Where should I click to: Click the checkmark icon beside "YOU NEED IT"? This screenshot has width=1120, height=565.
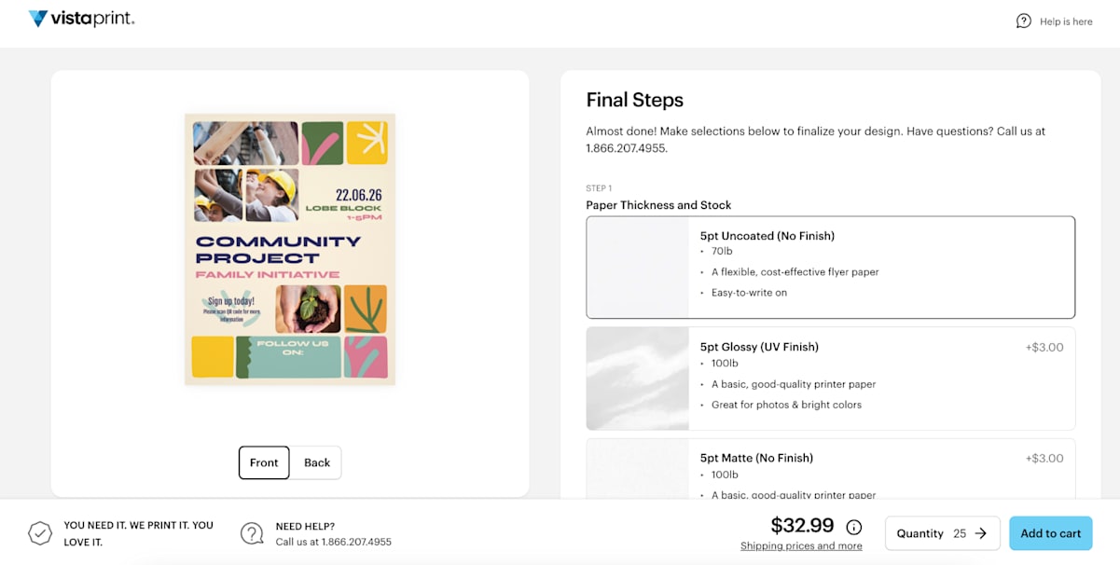point(40,533)
